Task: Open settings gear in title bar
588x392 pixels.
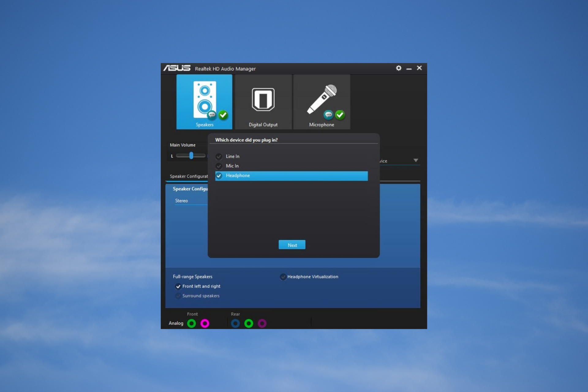Action: (398, 68)
